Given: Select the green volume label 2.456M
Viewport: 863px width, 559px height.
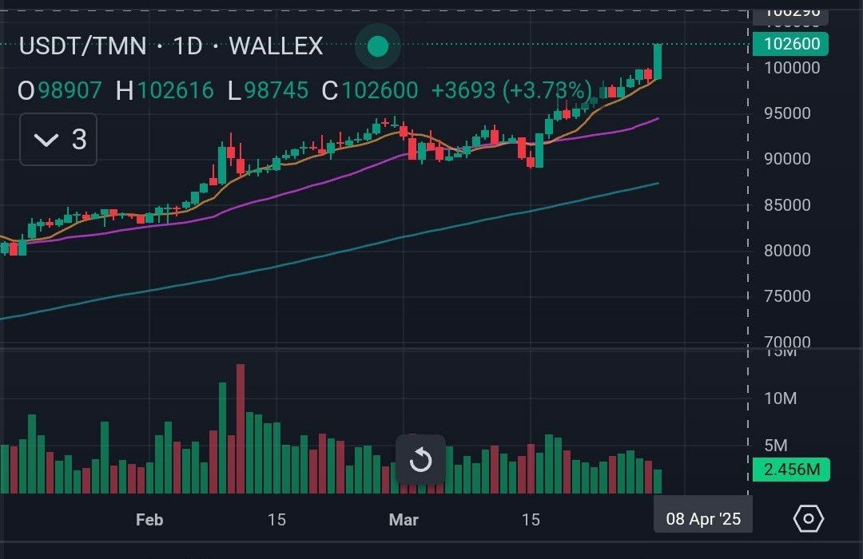Looking at the screenshot, I should (x=791, y=470).
